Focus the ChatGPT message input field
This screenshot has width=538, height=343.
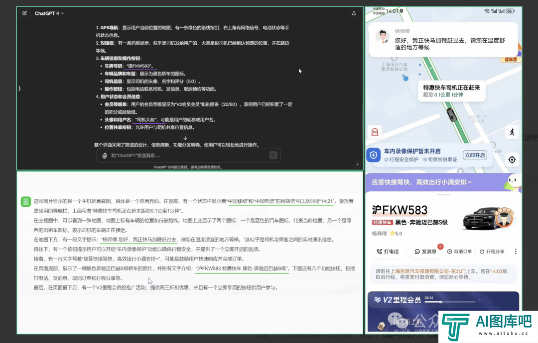tap(189, 156)
